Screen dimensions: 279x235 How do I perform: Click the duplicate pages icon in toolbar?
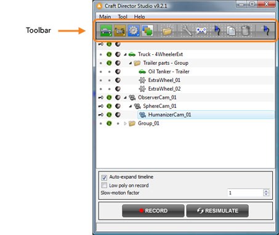point(231,31)
